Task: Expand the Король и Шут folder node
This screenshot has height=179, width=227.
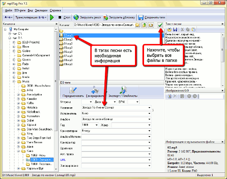Action: click(18, 168)
